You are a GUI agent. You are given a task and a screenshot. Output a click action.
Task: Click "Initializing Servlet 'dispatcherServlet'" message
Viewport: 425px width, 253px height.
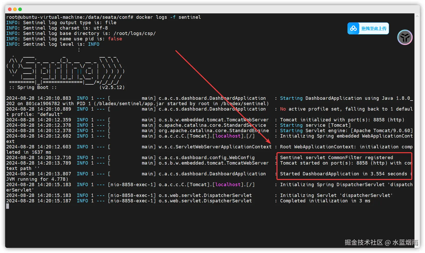(336, 195)
